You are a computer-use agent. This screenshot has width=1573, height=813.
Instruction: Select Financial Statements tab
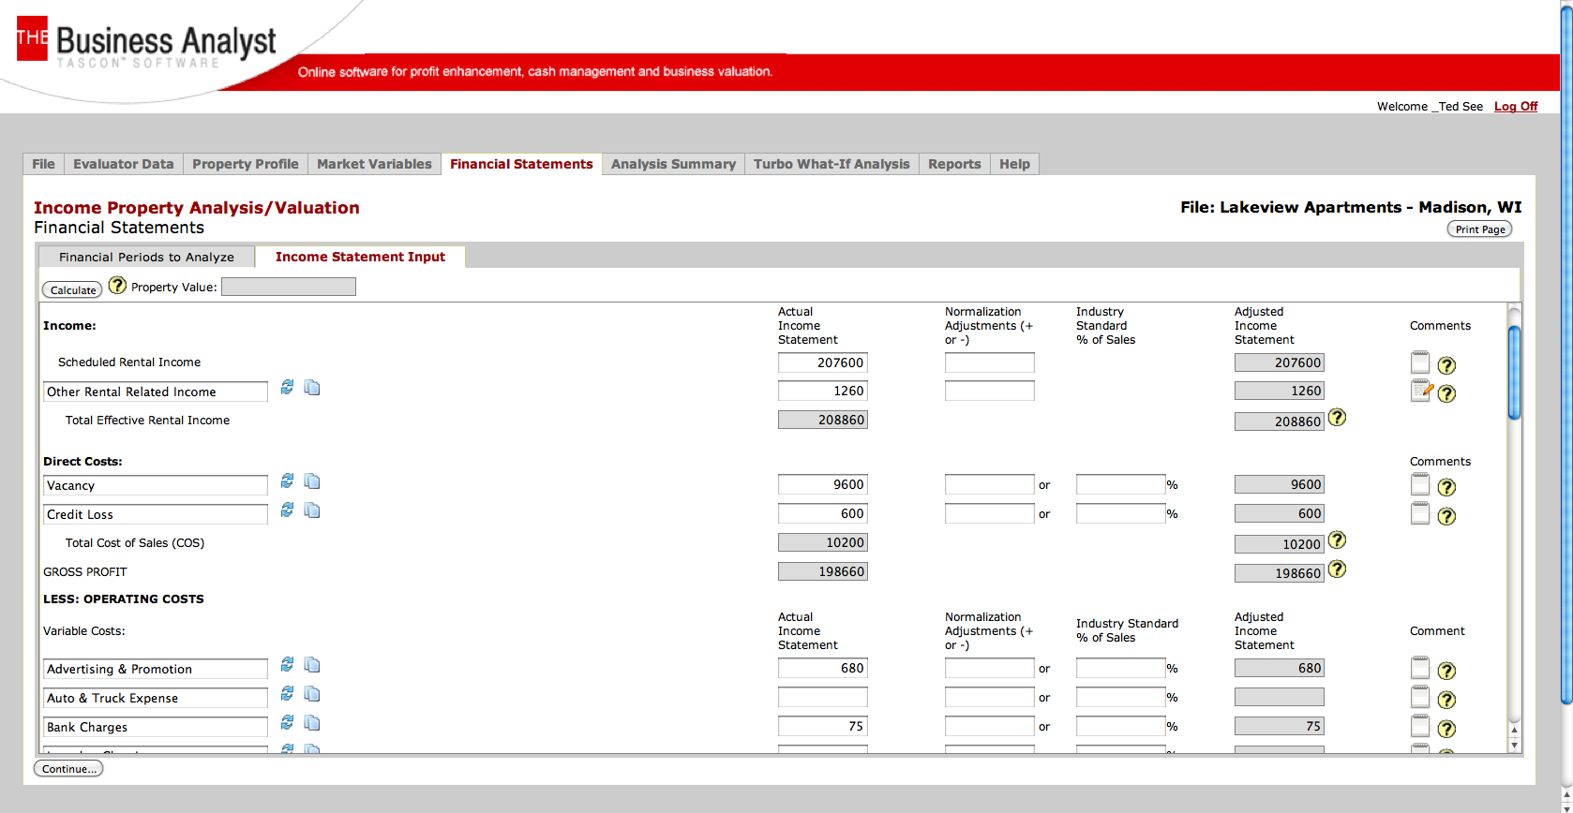click(521, 164)
